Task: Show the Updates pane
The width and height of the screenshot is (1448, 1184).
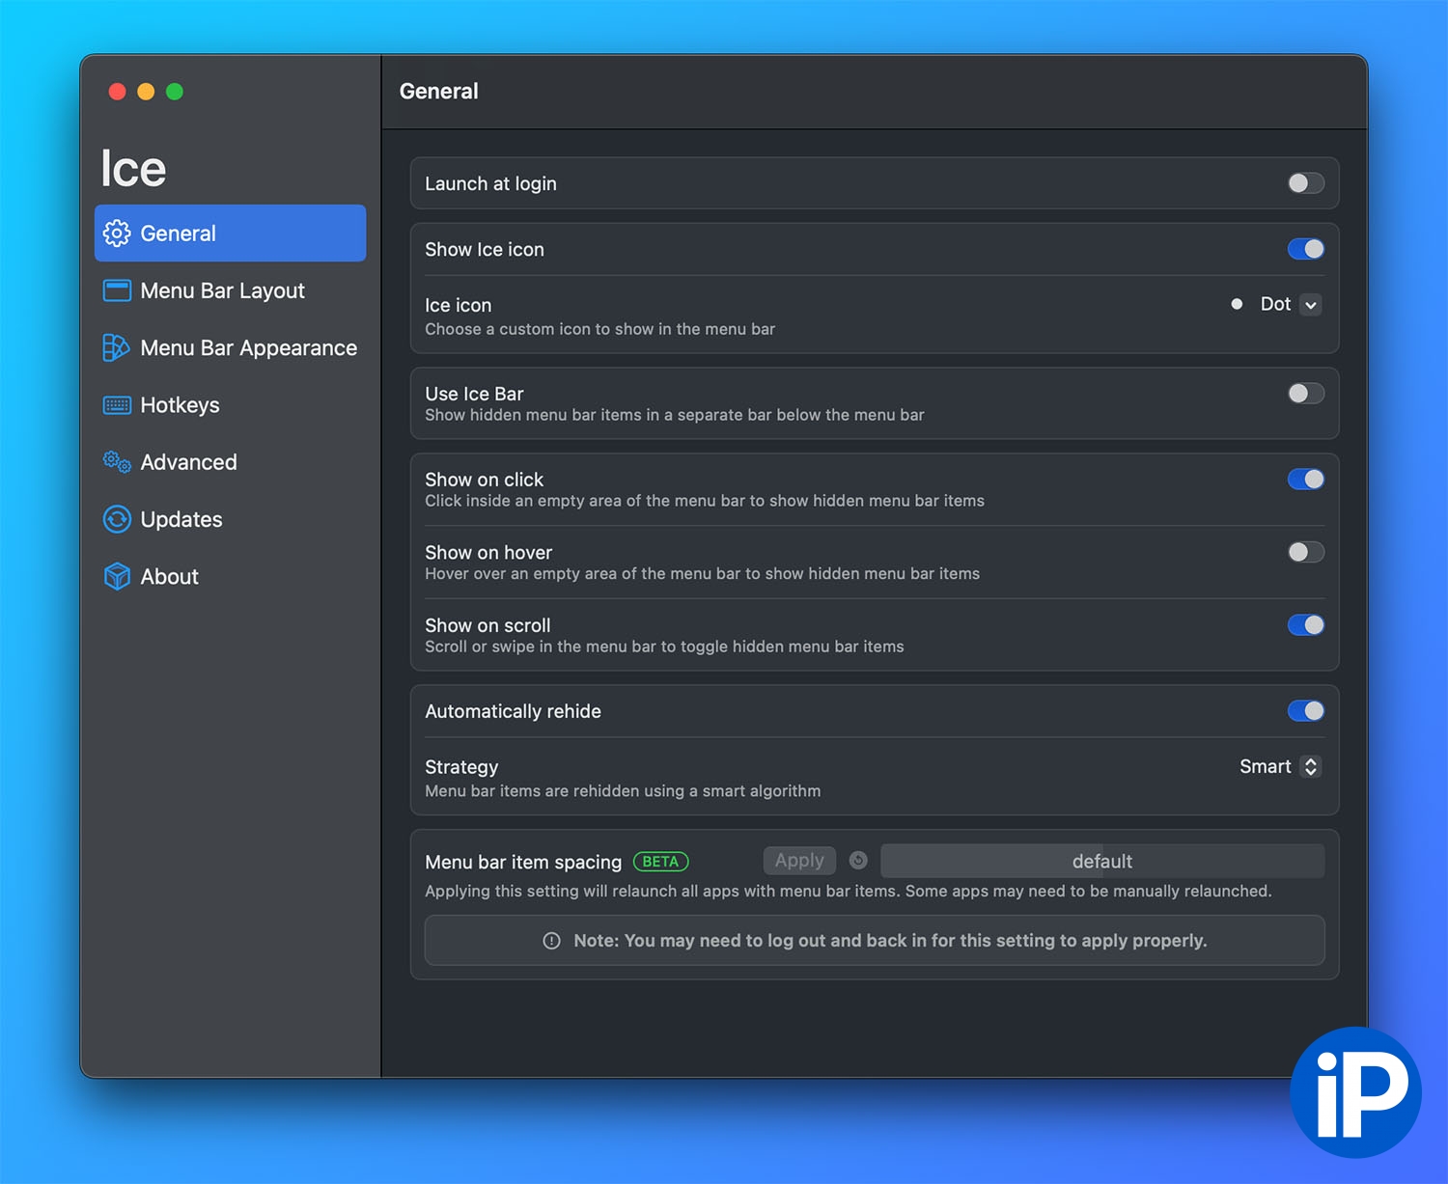Action: tap(230, 519)
